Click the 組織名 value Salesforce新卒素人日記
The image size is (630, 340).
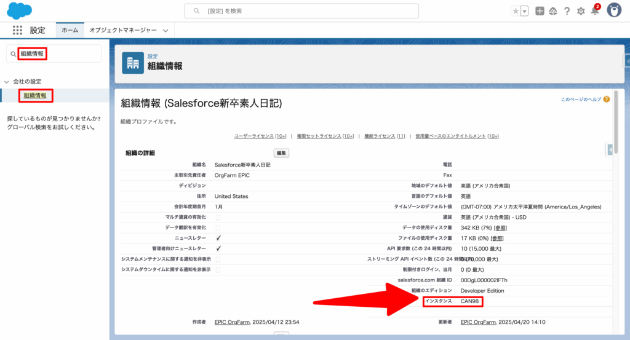[242, 165]
